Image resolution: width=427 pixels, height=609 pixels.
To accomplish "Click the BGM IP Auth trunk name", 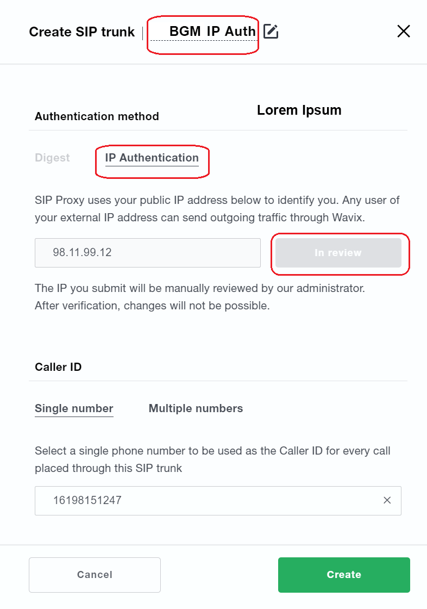I will [x=212, y=32].
